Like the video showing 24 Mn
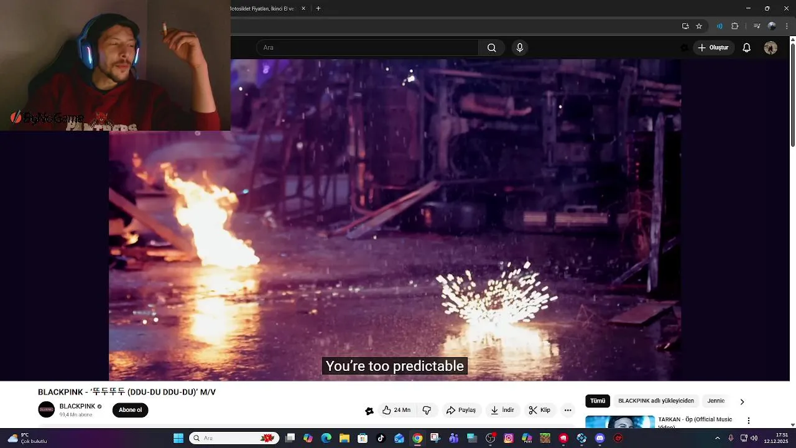Image resolution: width=796 pixels, height=448 pixels. click(x=396, y=410)
